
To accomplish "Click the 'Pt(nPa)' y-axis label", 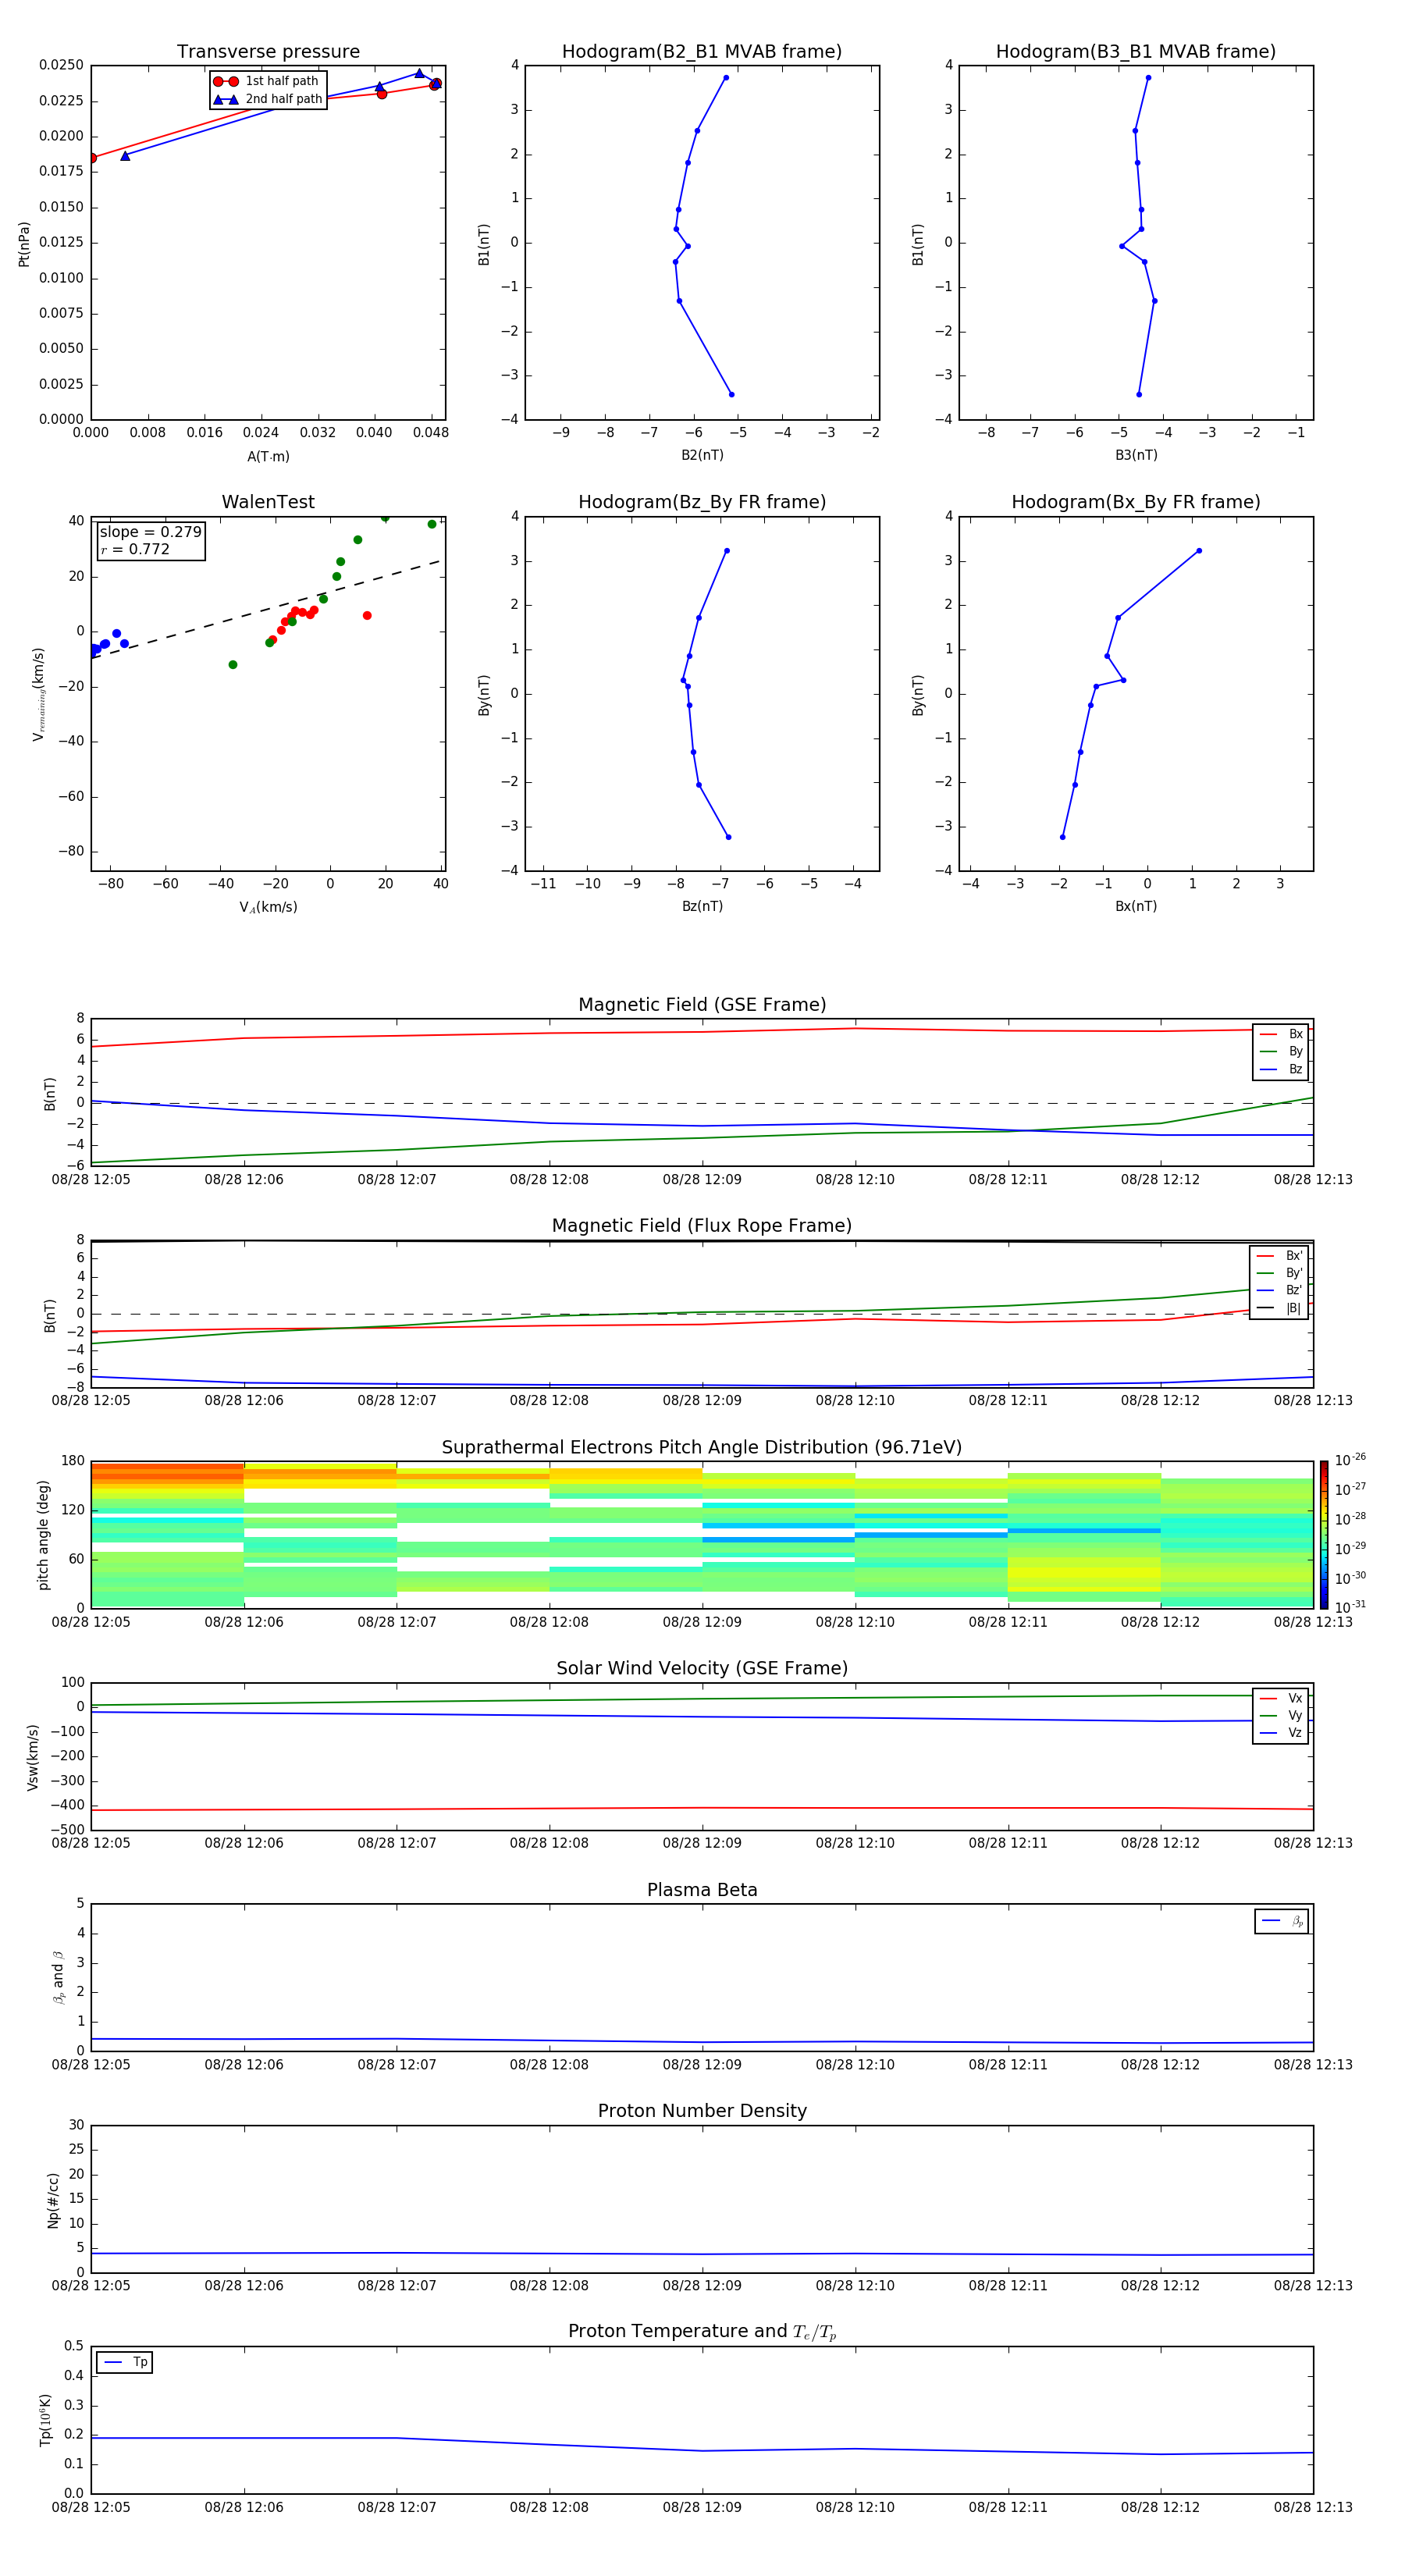I will 24,243.
